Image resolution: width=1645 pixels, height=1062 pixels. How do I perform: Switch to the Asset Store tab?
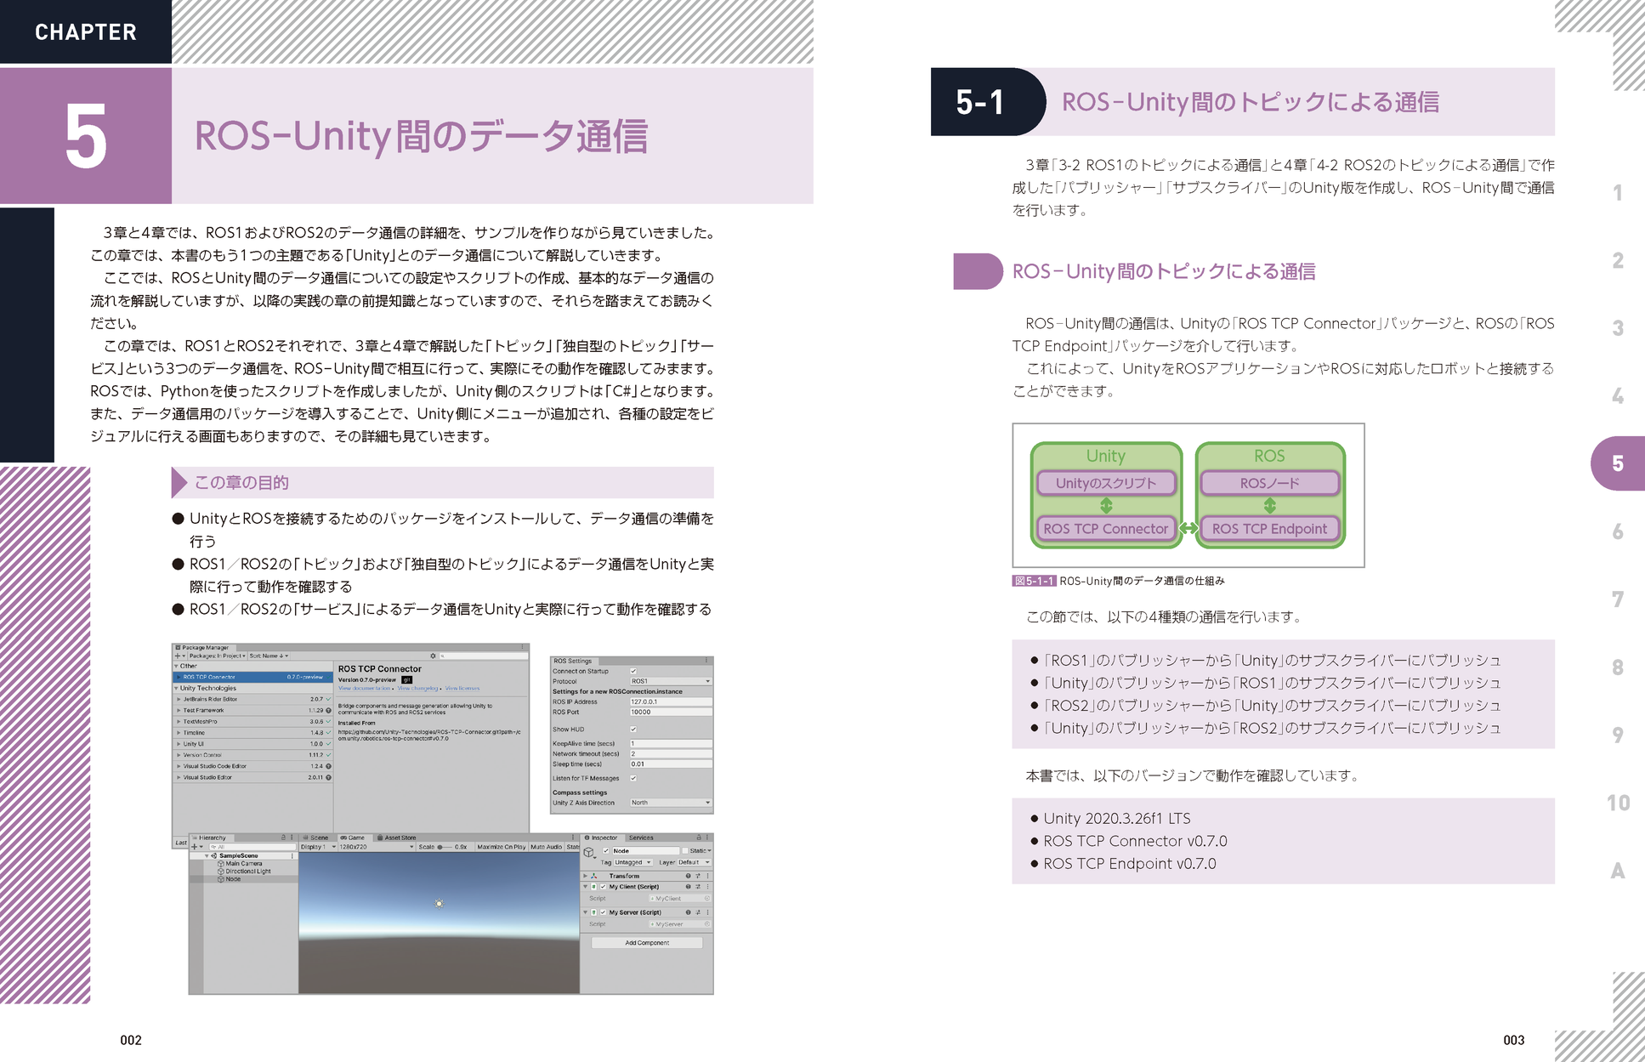(397, 838)
